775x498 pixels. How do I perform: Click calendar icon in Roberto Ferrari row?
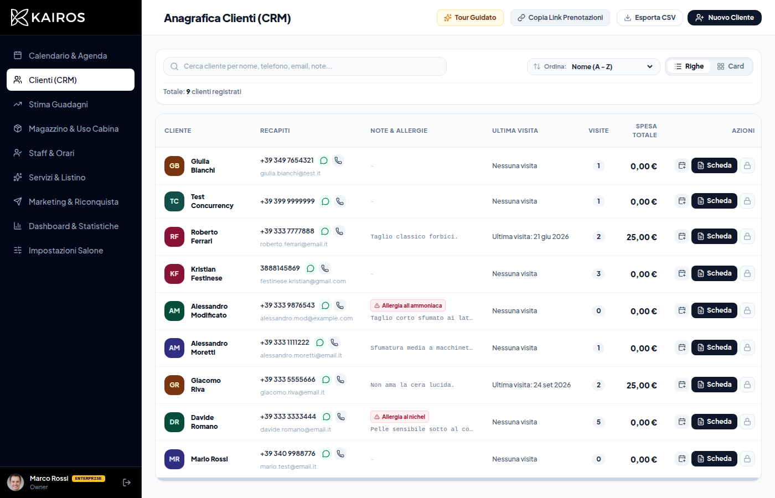682,236
